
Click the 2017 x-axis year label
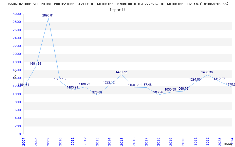(x=146, y=142)
